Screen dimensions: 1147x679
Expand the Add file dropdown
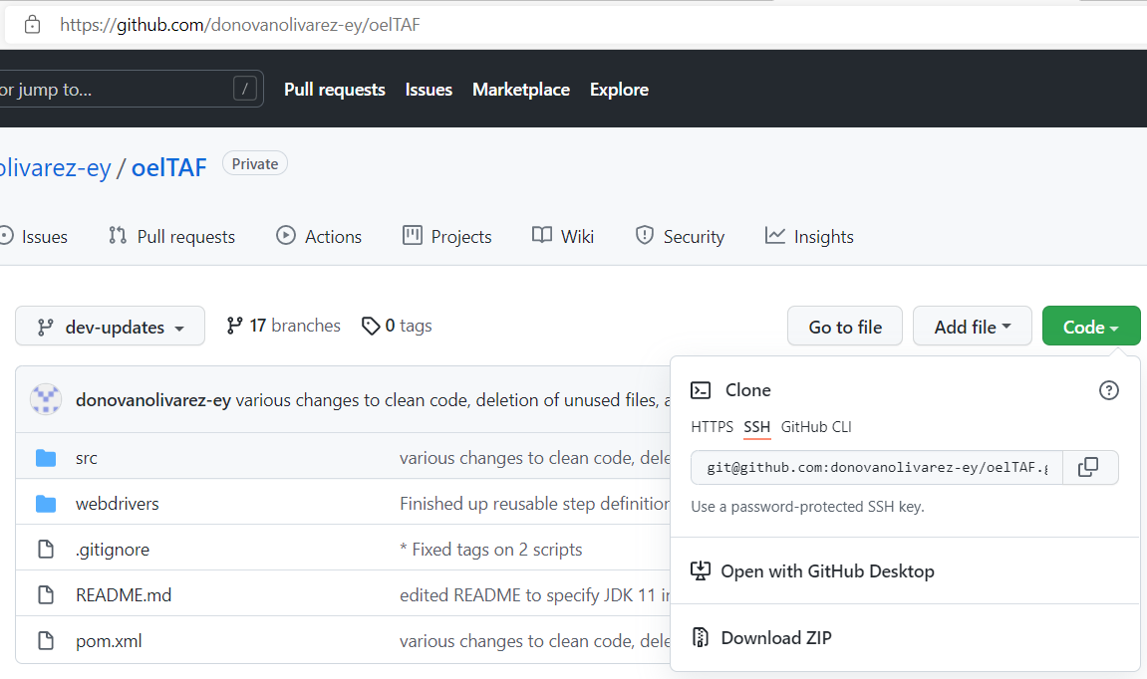point(973,326)
